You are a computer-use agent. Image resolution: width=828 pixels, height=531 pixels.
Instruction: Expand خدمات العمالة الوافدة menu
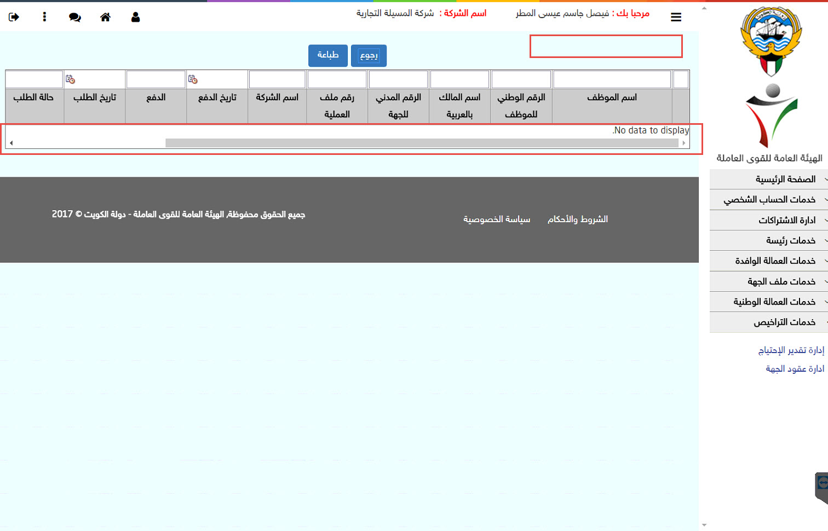point(769,261)
